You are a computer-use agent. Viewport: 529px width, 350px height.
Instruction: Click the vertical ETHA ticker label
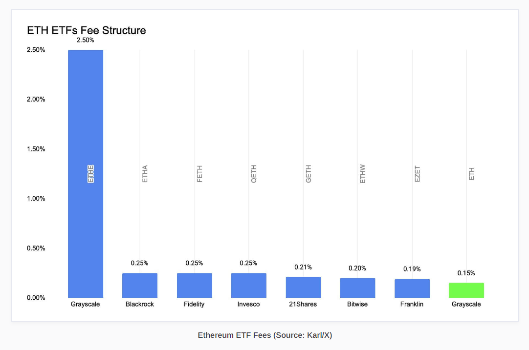pyautogui.click(x=145, y=174)
